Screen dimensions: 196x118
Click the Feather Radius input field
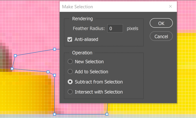click(x=115, y=28)
